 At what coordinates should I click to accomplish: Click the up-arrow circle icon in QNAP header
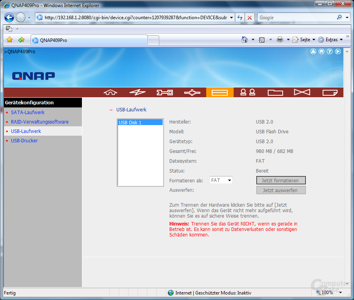(x=313, y=51)
